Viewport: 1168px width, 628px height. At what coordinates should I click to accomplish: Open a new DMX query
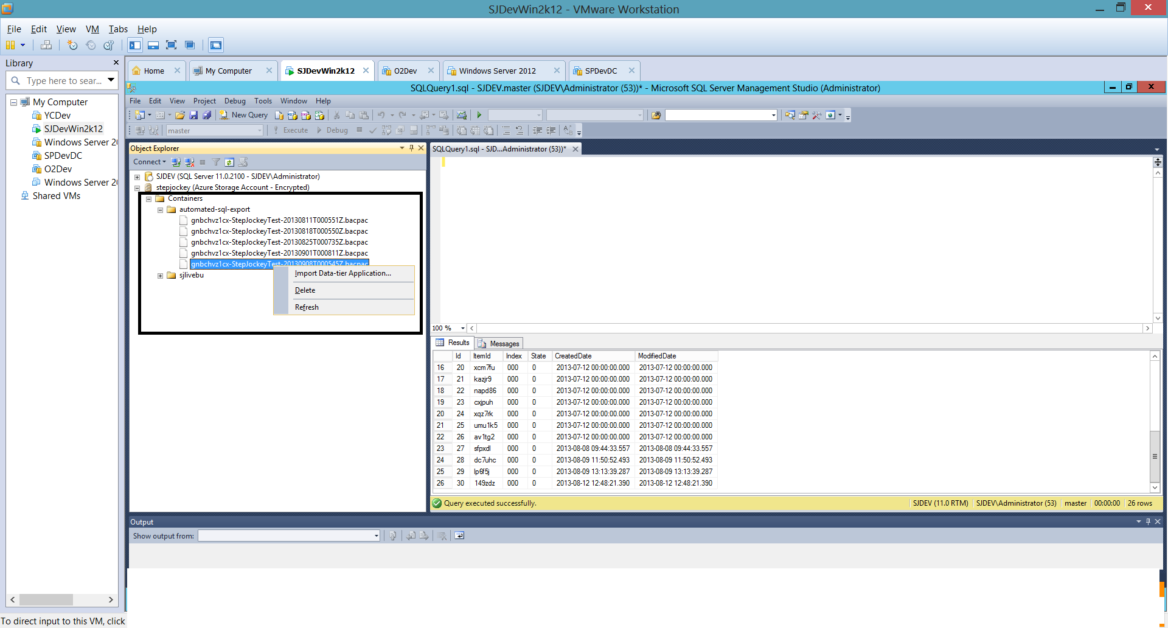tap(306, 115)
